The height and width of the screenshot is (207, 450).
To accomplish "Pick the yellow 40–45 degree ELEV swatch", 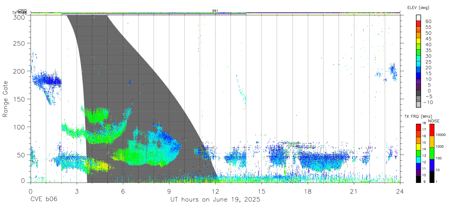I will tap(419, 41).
